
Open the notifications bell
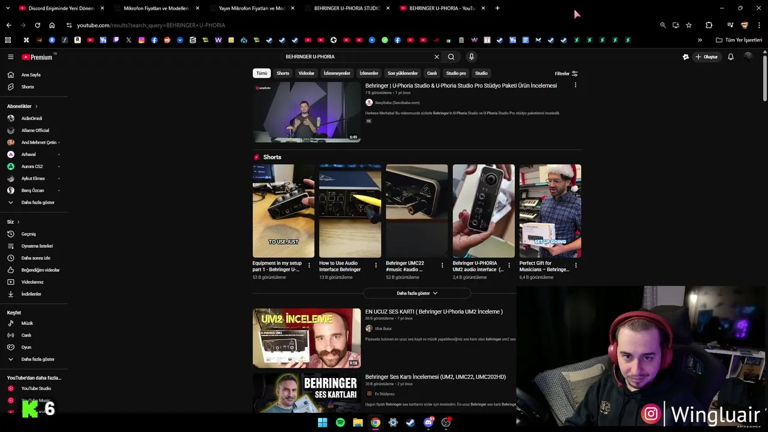[x=731, y=57]
